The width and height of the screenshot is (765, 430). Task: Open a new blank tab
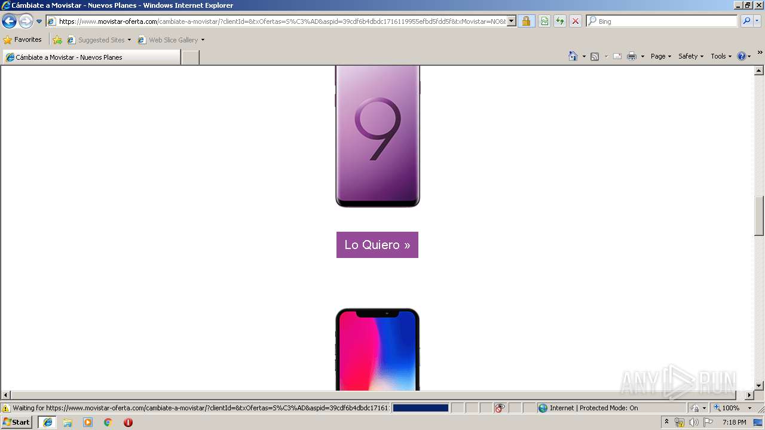[x=190, y=57]
